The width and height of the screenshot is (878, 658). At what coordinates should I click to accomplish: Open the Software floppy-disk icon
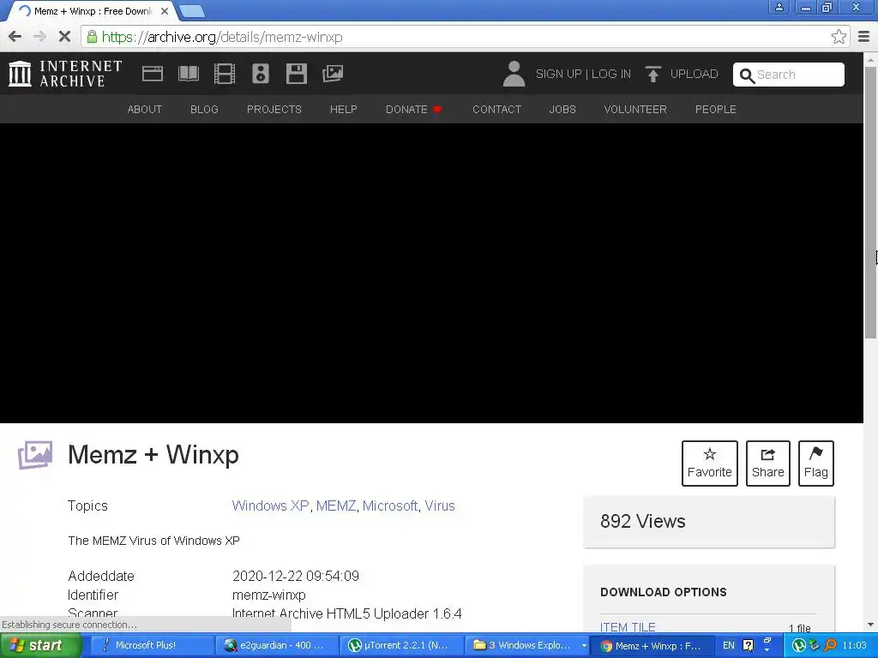[296, 74]
